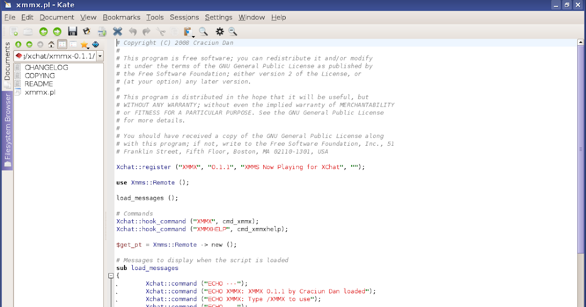Click the '# Commands' comment line
This screenshot has height=307, width=586.
coord(134,214)
